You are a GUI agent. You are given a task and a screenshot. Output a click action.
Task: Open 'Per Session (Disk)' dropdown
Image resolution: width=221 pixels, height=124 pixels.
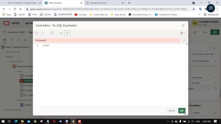click(x=204, y=61)
